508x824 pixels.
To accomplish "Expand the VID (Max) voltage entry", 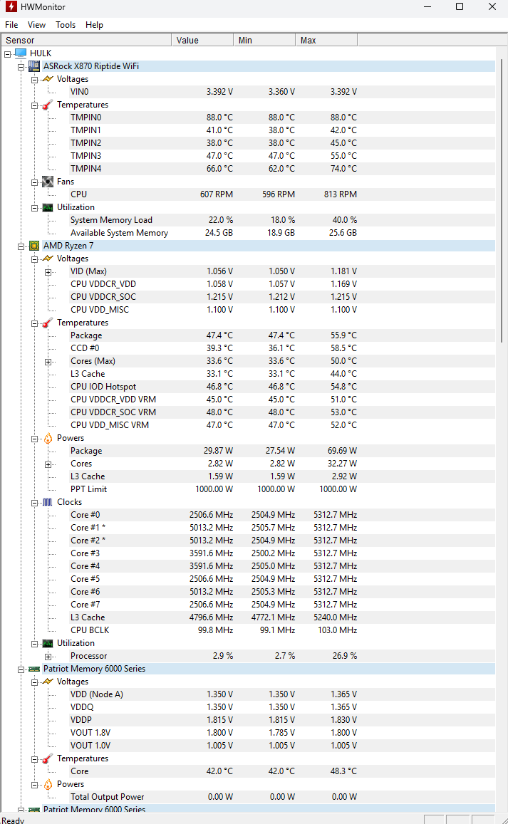I will 48,271.
